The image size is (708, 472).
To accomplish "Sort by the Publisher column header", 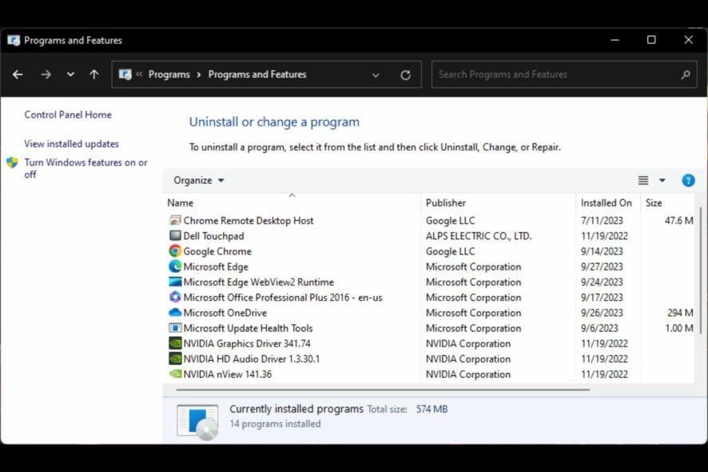I will click(445, 203).
